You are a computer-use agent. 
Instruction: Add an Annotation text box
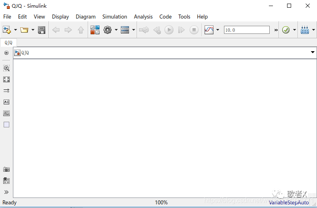[6, 102]
